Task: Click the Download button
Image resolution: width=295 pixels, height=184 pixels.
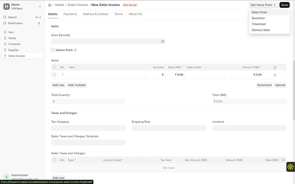Action: 264,85
